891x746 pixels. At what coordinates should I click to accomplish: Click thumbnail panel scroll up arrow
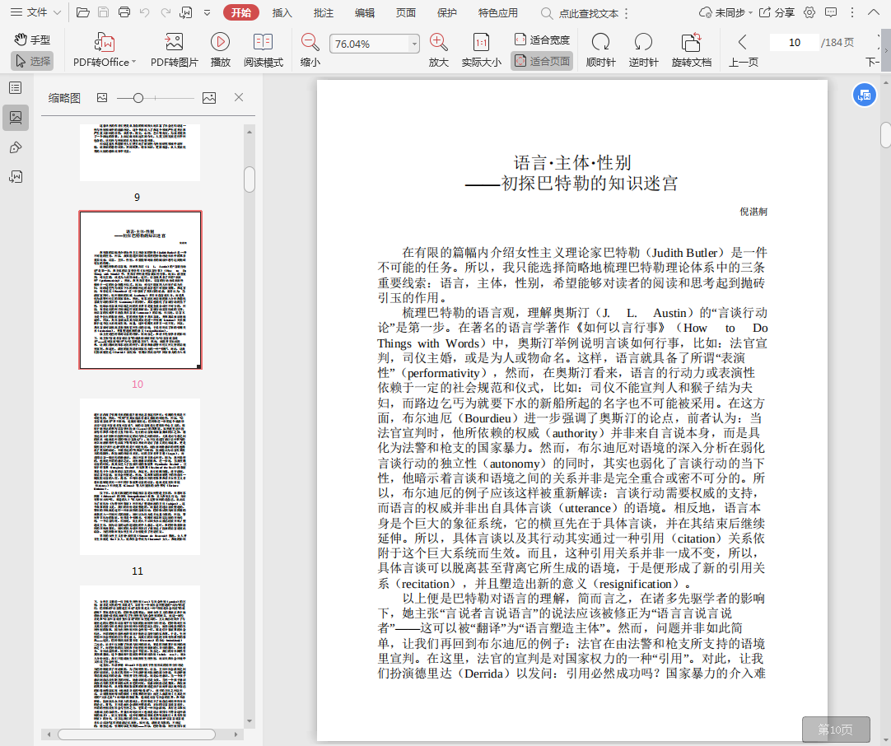[x=250, y=132]
